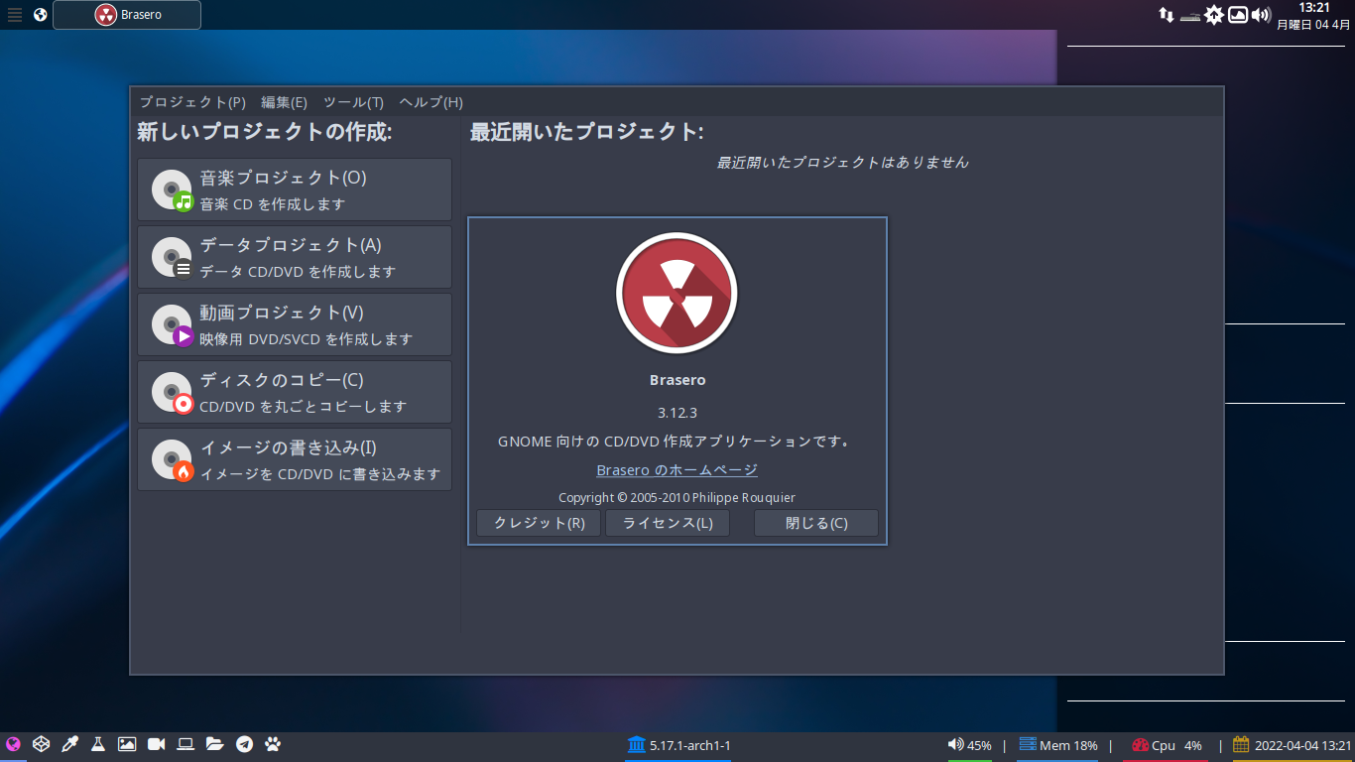Launch the pink globe browser icon in bottom panel
The image size is (1355, 762).
[13, 744]
